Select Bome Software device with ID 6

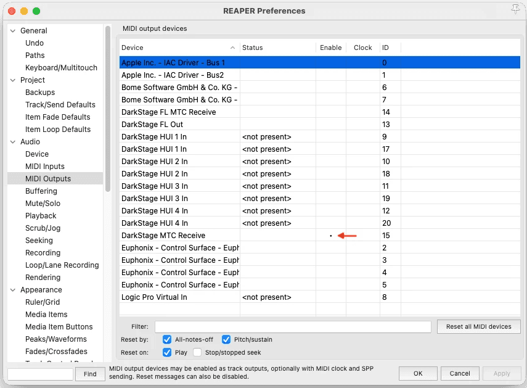tap(320, 88)
